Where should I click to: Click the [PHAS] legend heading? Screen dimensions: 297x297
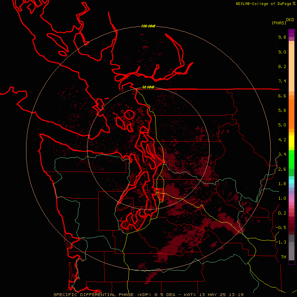click(279, 23)
